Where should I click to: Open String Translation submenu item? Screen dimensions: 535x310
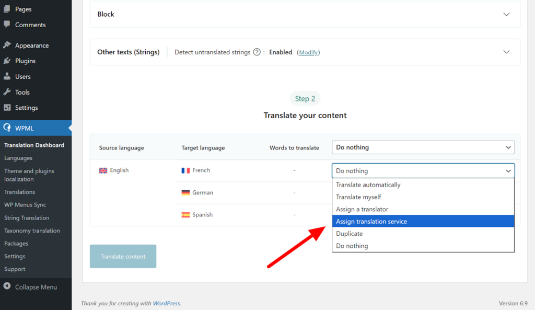coord(27,218)
